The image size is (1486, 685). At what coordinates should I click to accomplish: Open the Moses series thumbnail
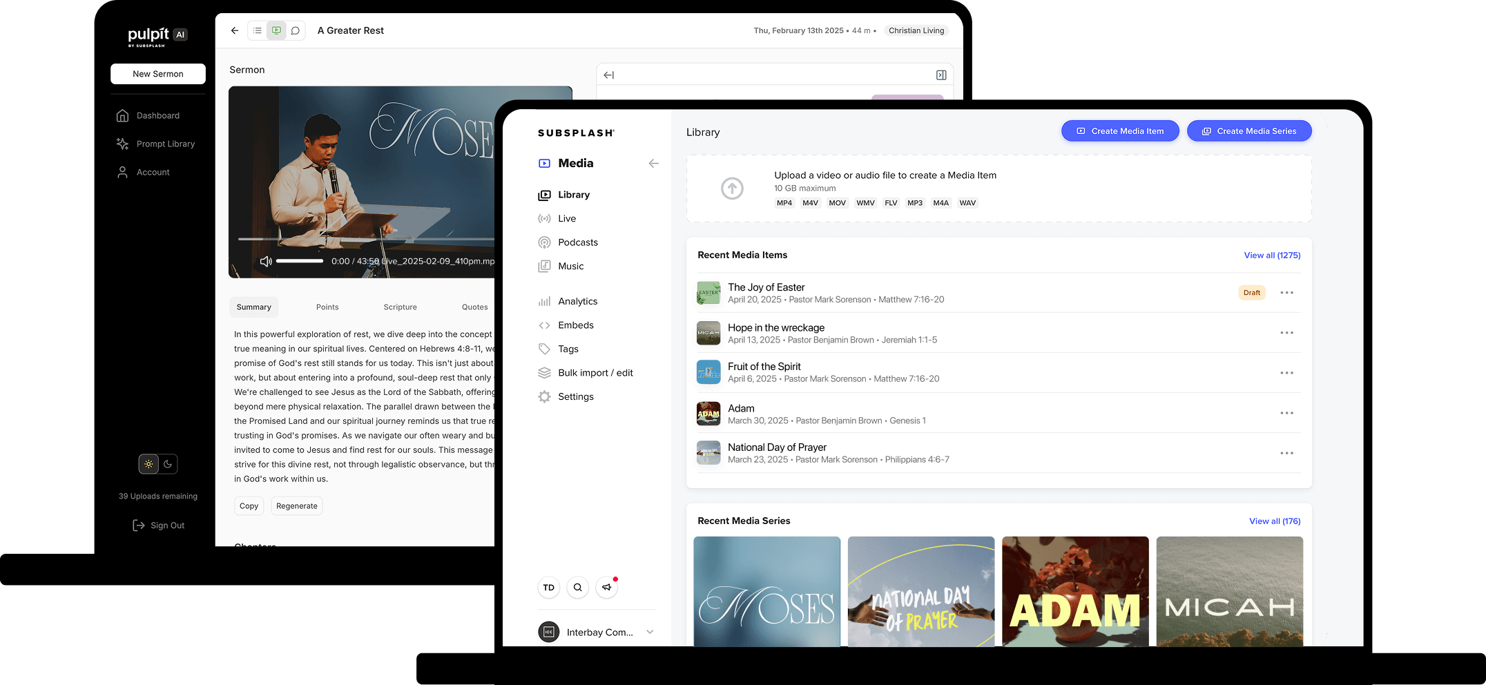click(x=766, y=592)
